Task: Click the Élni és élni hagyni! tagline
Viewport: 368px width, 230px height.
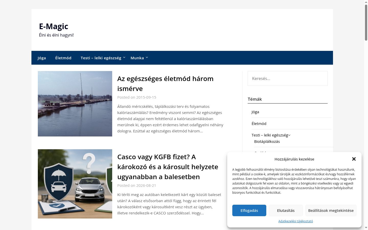Action: pyautogui.click(x=56, y=35)
